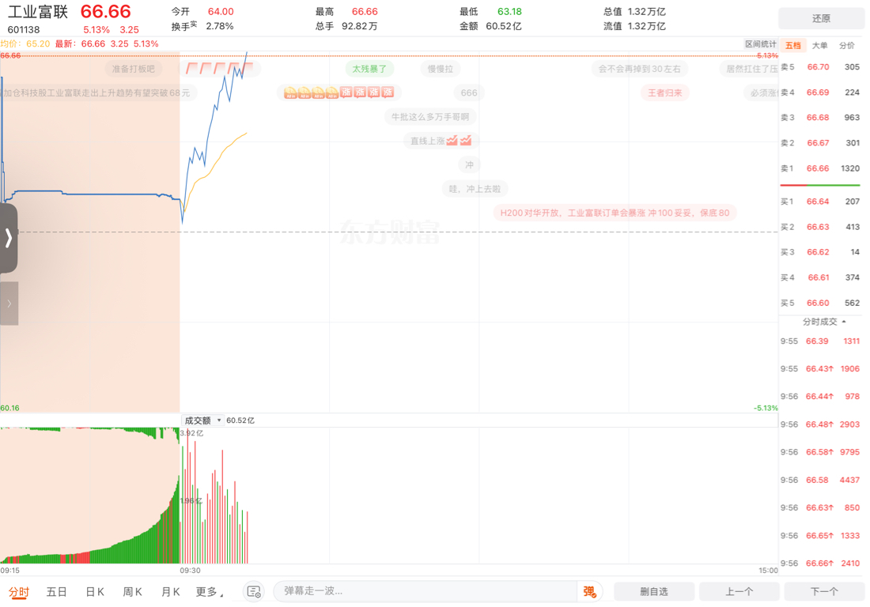Viewport: 870px width, 607px height.
Task: Click the 金额 60.52亿 value
Action: point(503,26)
